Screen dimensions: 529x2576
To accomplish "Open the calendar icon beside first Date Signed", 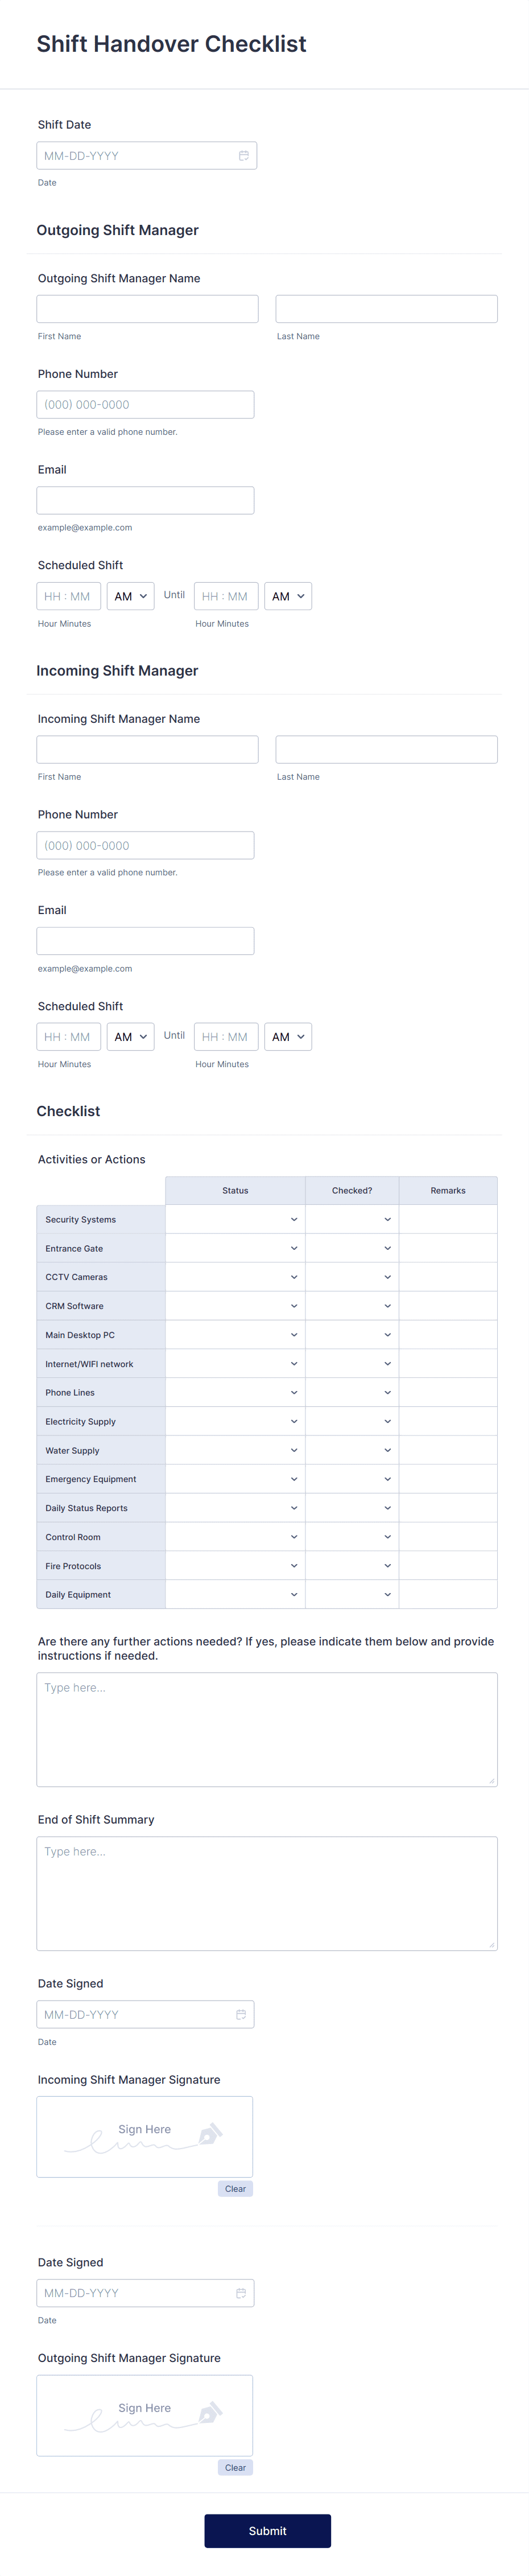I will tap(241, 2014).
